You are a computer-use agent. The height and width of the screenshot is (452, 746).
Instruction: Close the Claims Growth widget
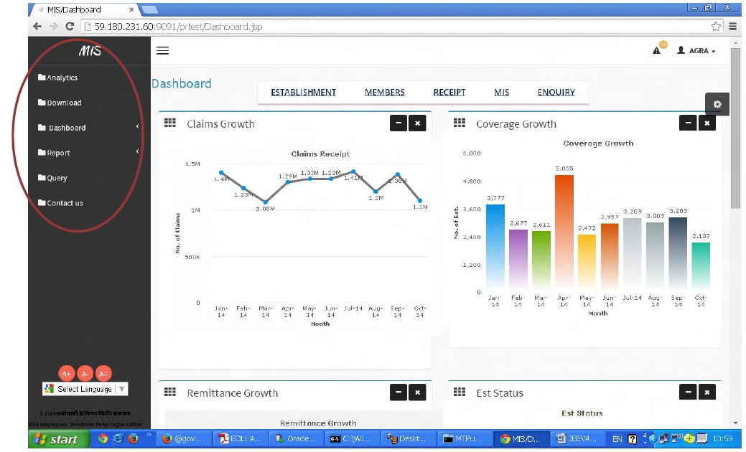pos(417,123)
